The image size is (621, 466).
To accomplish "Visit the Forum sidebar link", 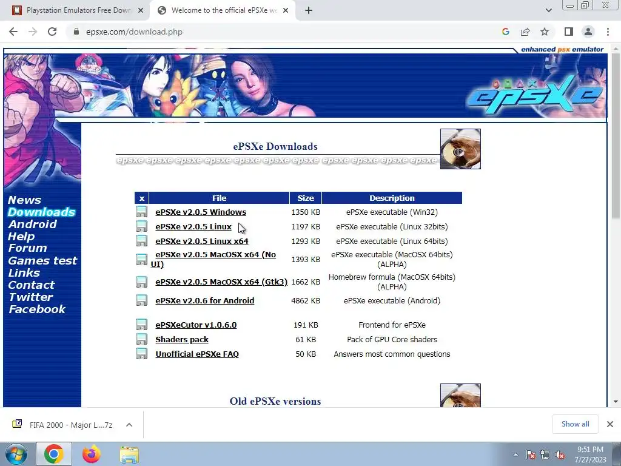I will [28, 248].
